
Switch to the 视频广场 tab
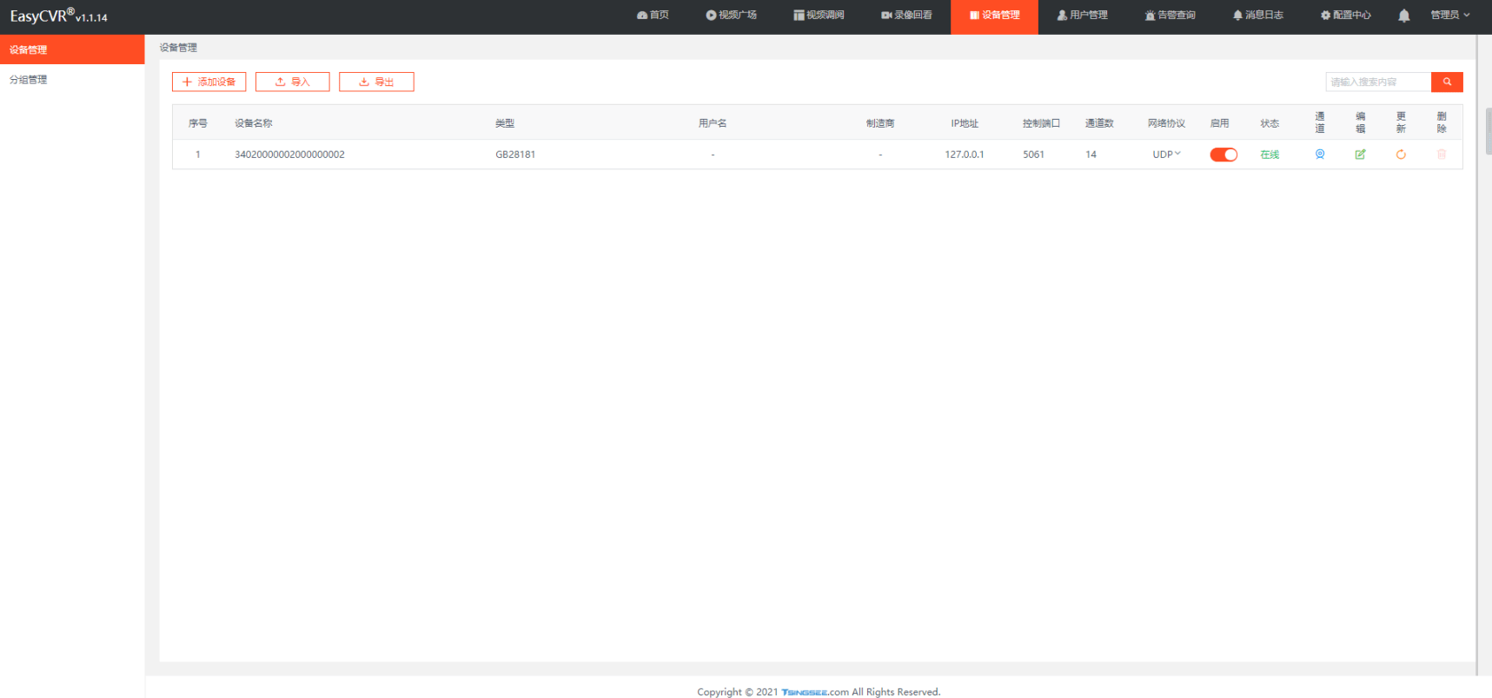click(x=731, y=16)
